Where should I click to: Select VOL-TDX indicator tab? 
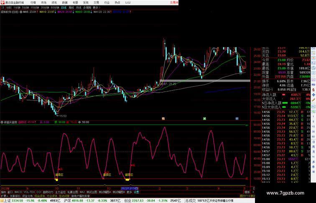tap(29, 192)
